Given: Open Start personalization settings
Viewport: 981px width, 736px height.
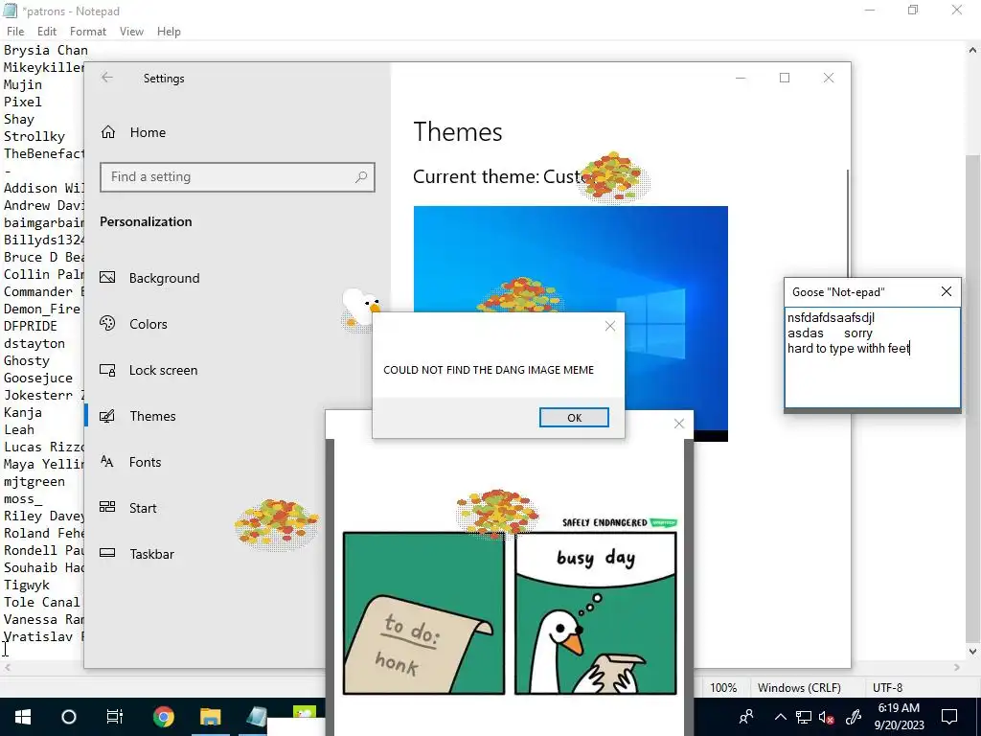Looking at the screenshot, I should 143,508.
